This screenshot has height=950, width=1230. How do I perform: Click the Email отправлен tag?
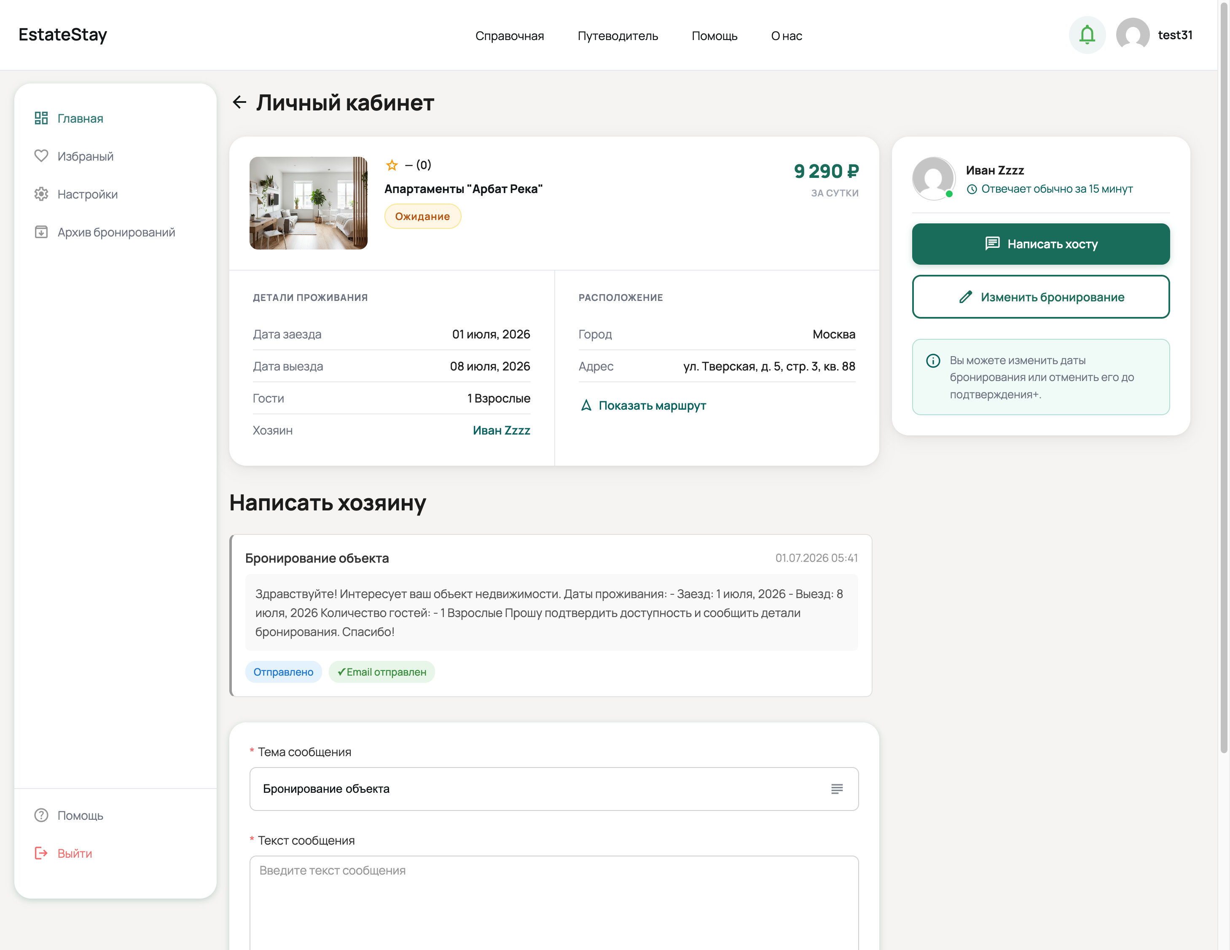point(382,672)
